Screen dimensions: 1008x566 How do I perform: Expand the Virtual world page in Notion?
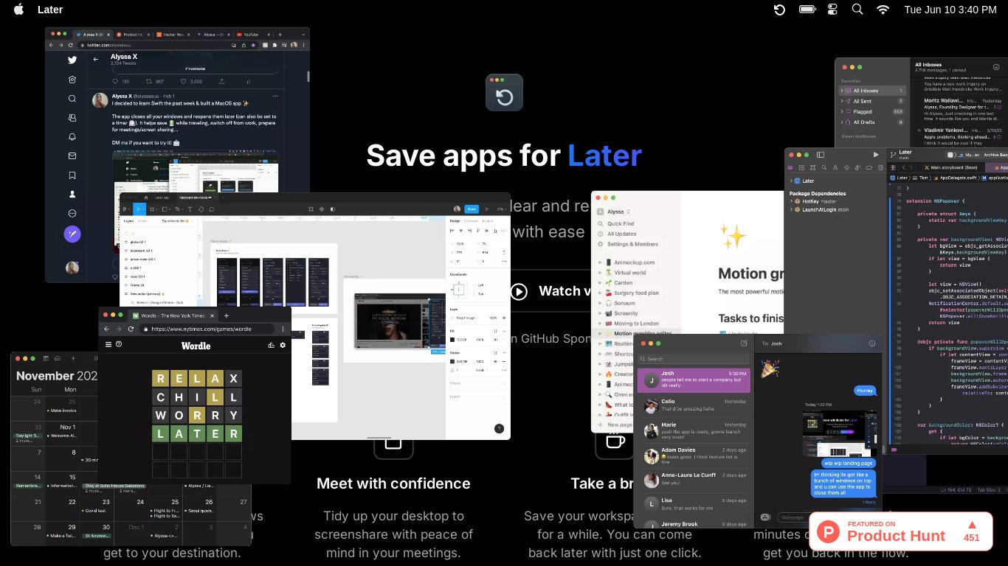(599, 273)
